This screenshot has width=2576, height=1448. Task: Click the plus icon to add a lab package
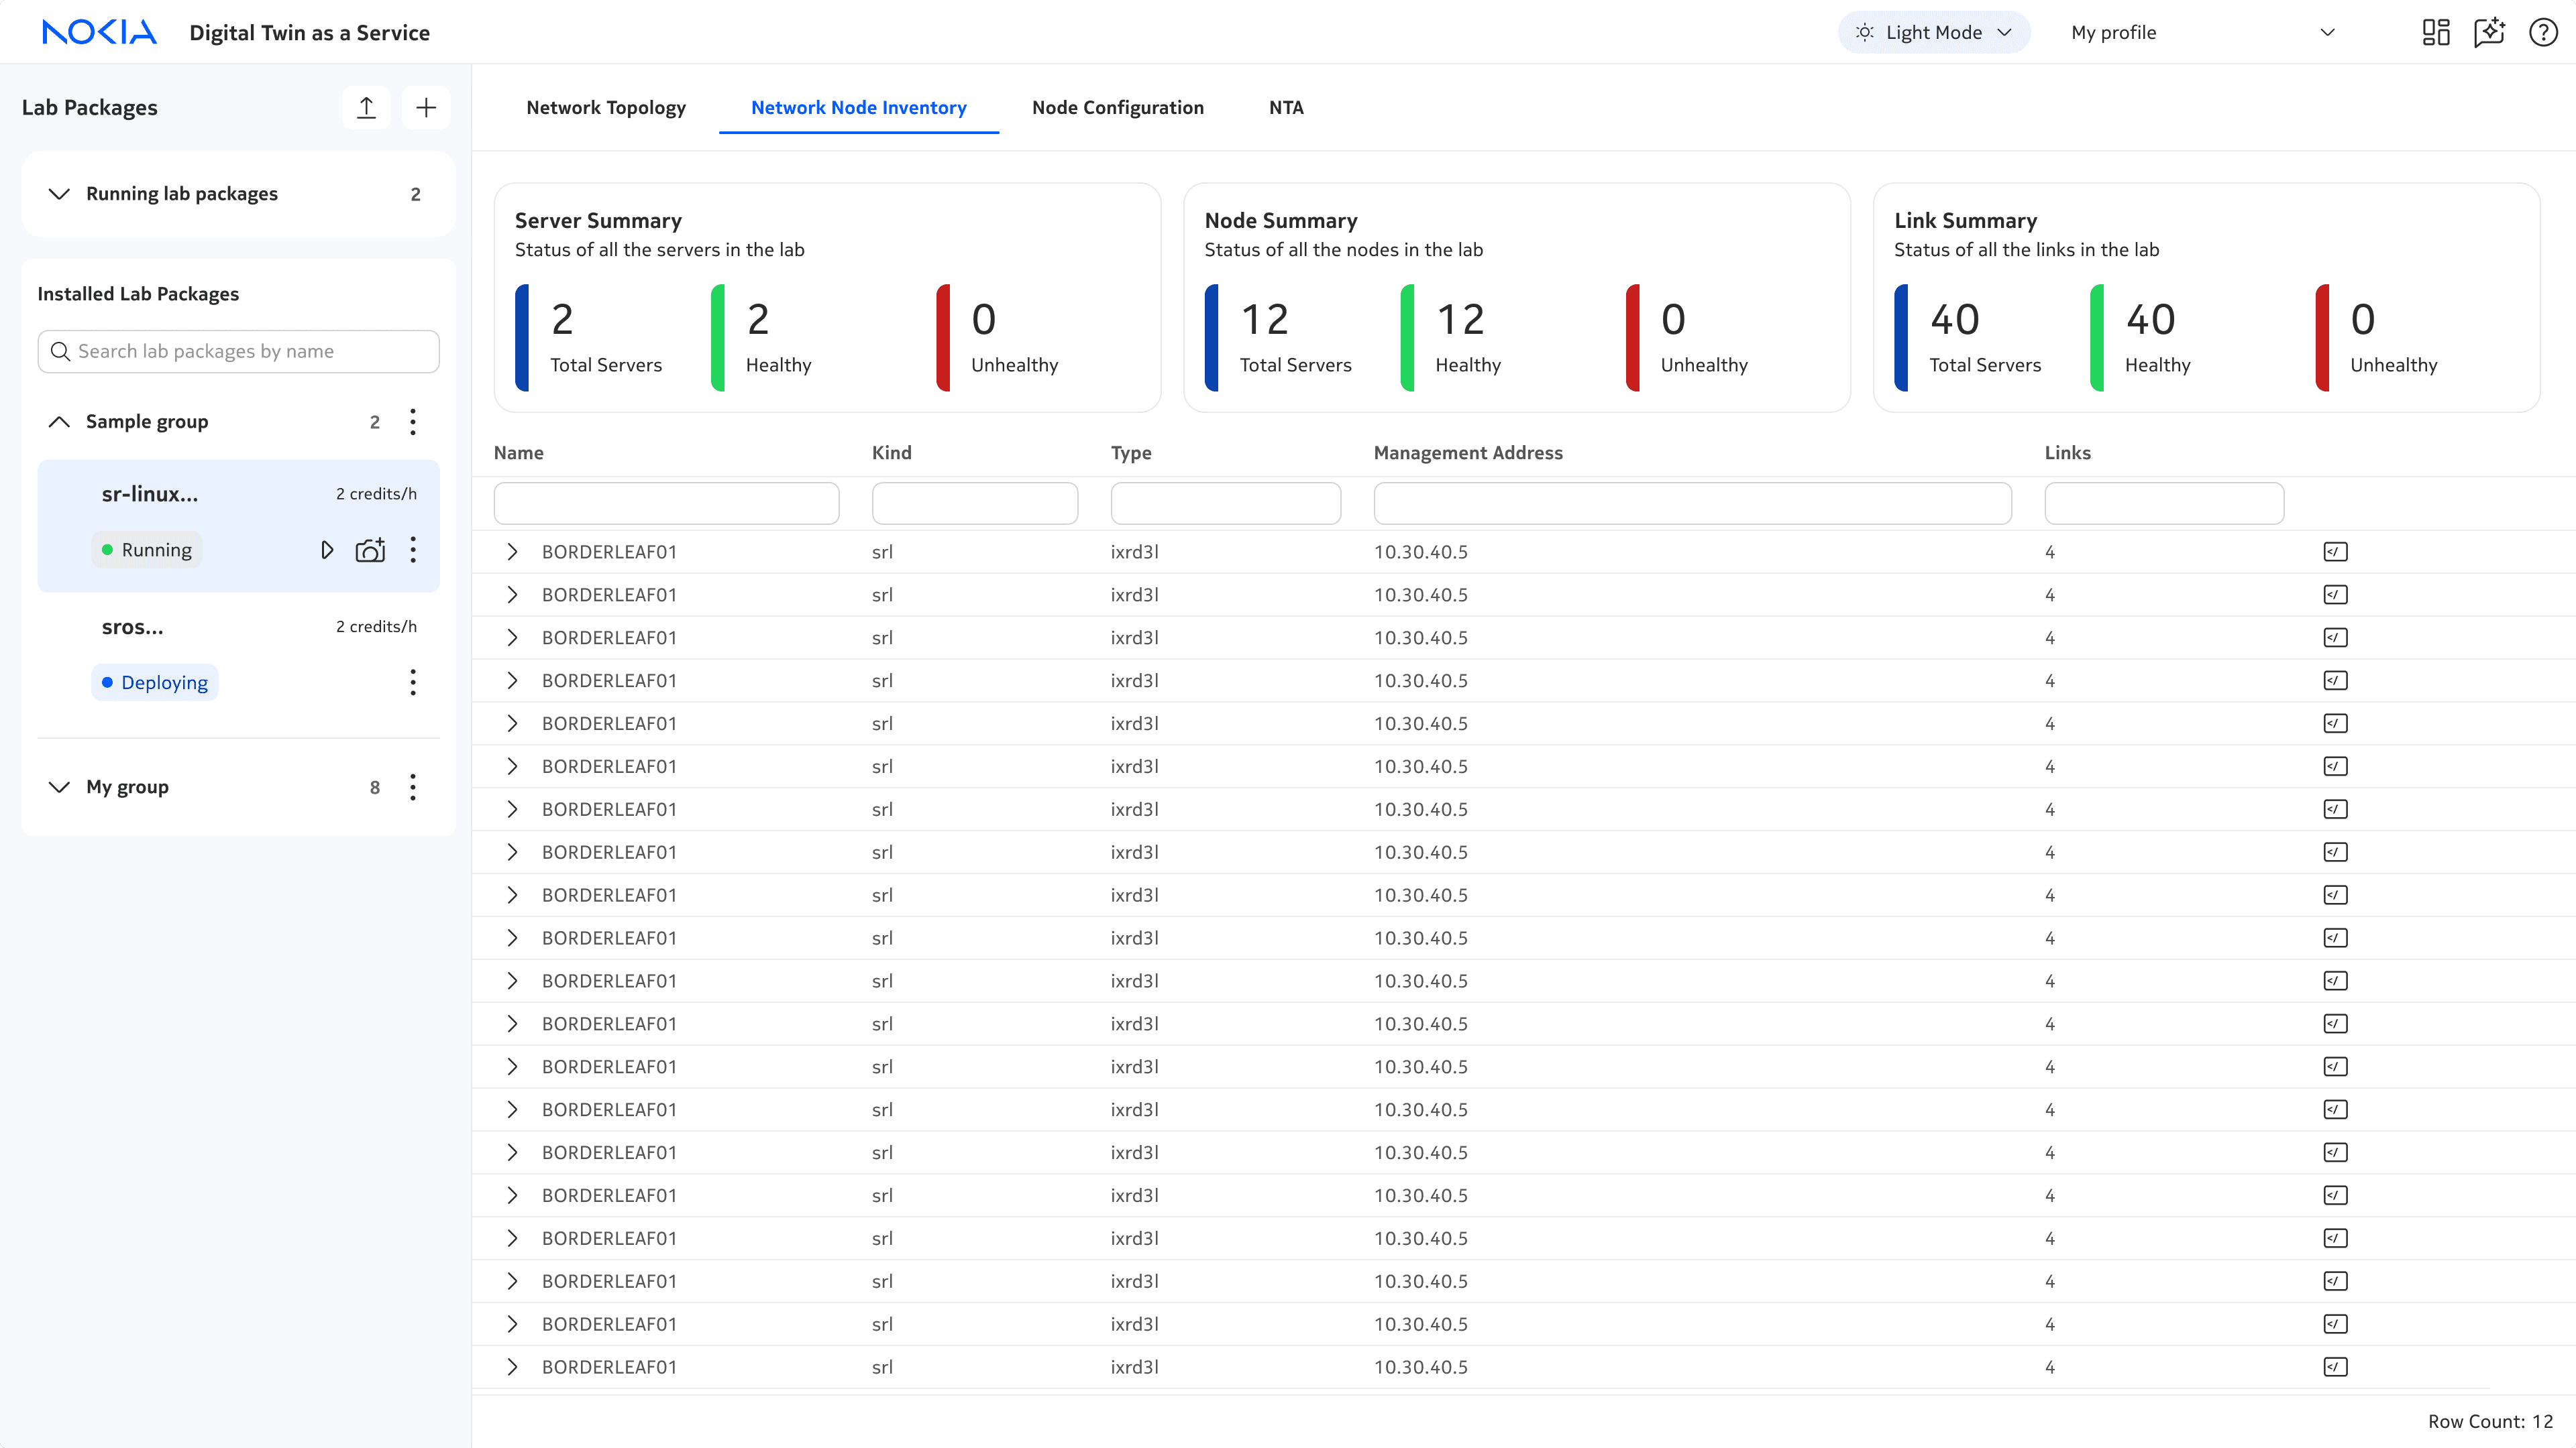(426, 108)
